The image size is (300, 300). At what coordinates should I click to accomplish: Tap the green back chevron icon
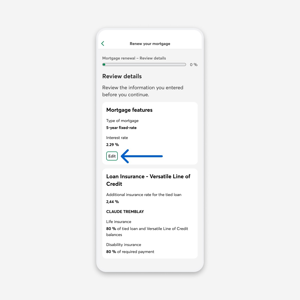point(103,43)
